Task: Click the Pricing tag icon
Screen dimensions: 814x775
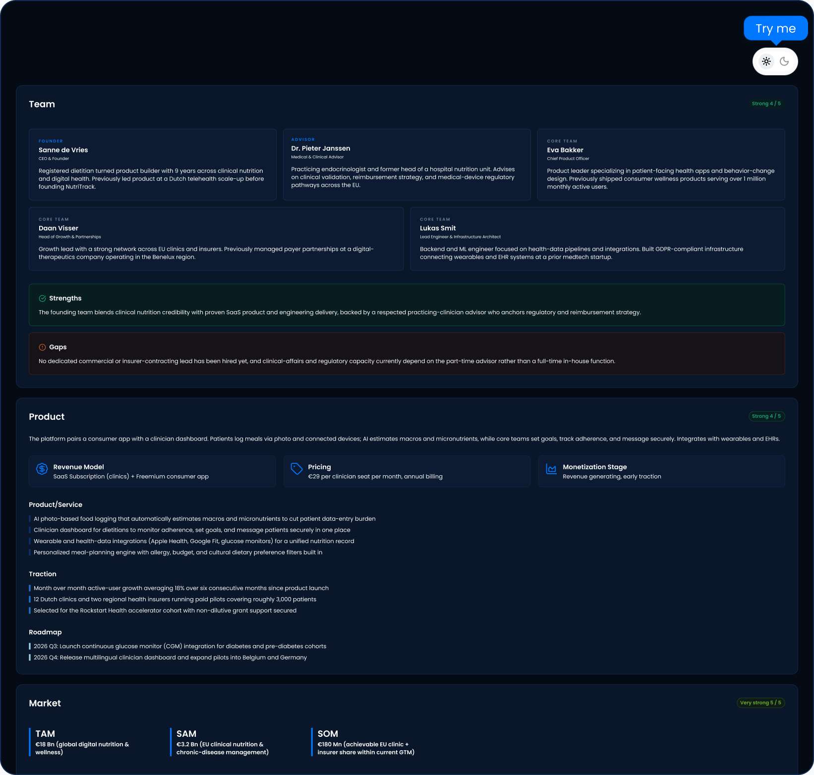Action: point(296,468)
